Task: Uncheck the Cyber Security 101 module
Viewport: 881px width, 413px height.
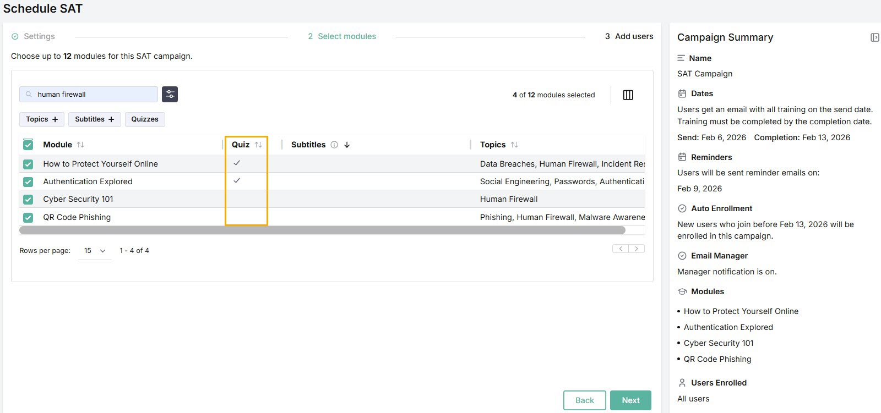Action: [x=28, y=200]
